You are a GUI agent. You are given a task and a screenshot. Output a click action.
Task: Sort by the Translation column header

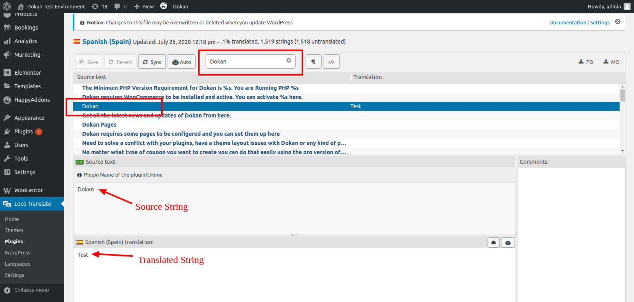point(367,77)
